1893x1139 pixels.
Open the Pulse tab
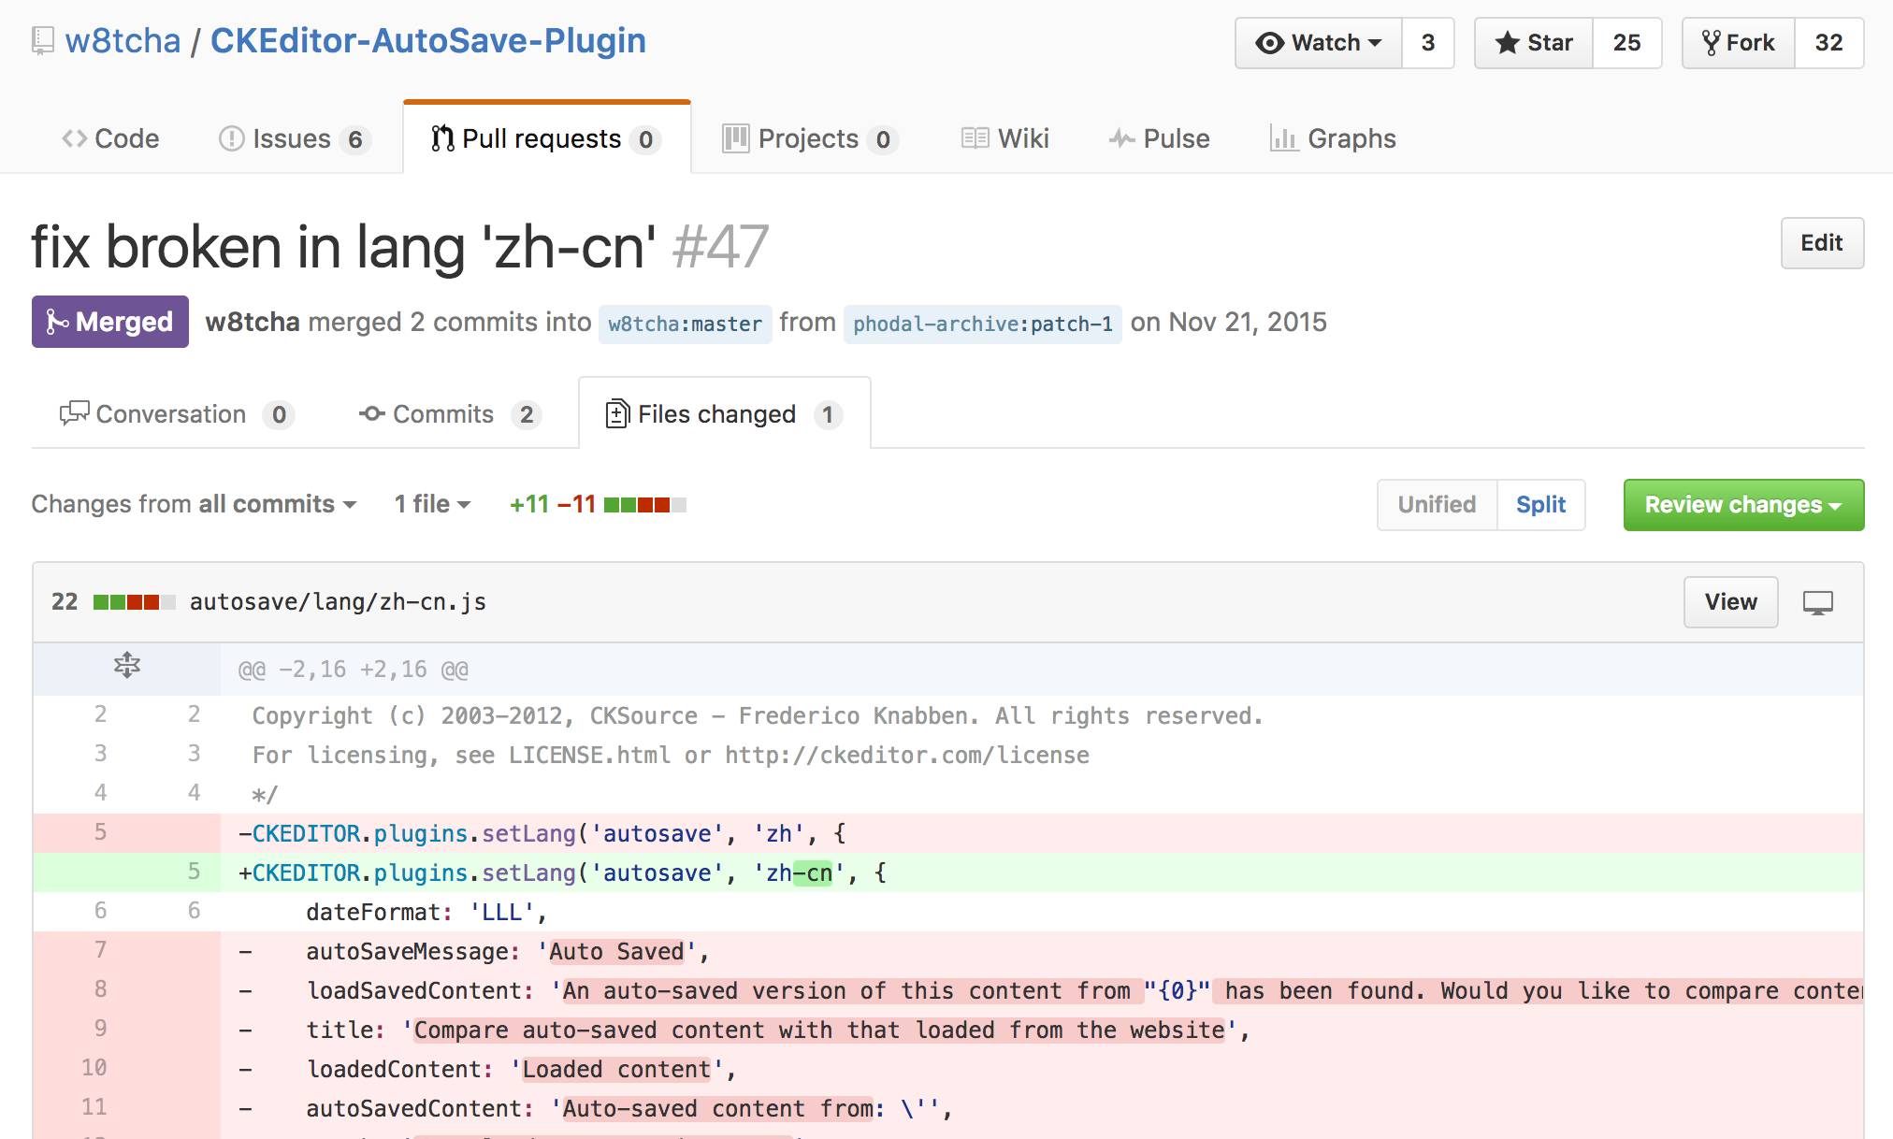tap(1160, 138)
